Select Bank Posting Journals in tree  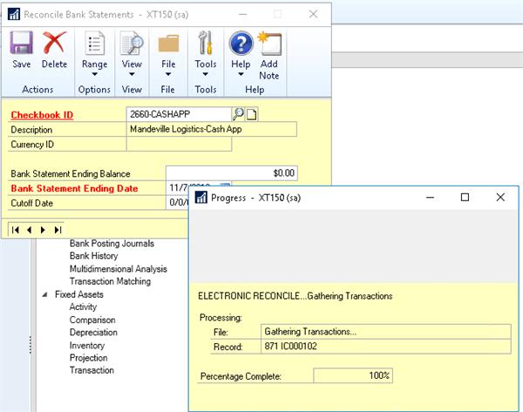point(112,243)
